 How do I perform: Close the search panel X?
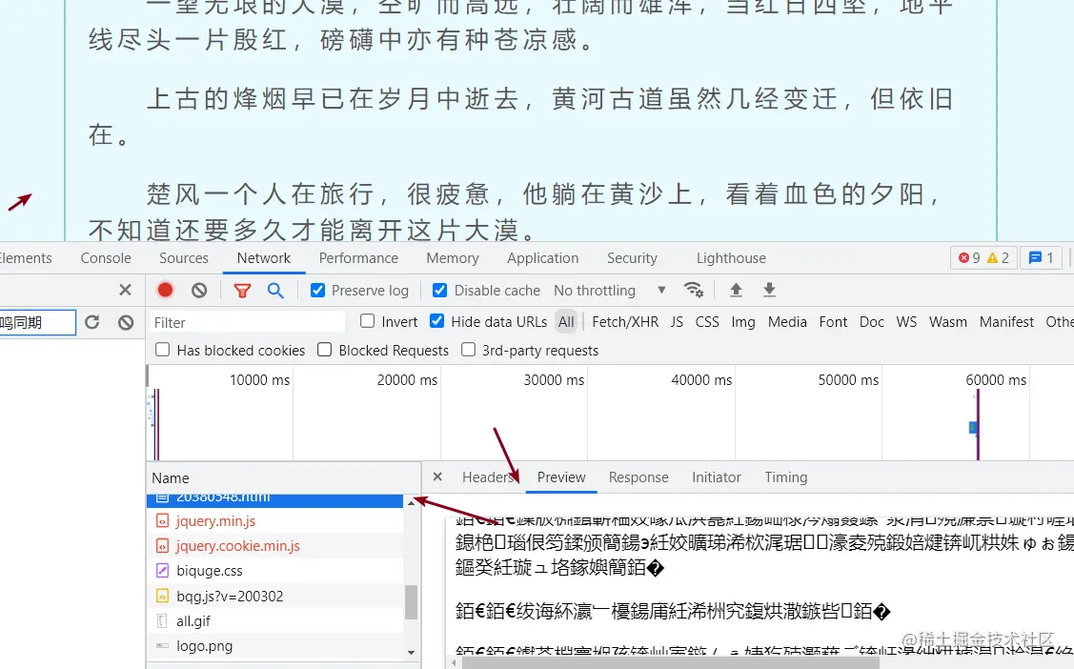125,290
